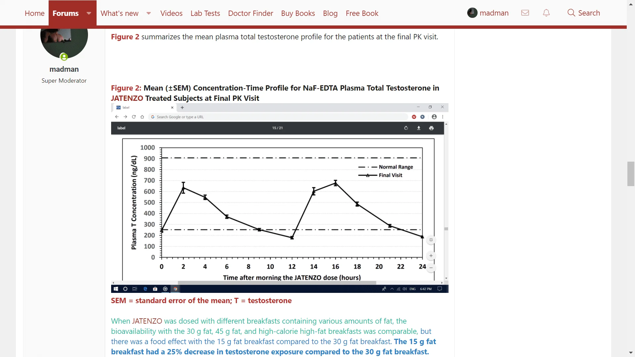Click the Forums tab label
635x357 pixels.
click(65, 13)
